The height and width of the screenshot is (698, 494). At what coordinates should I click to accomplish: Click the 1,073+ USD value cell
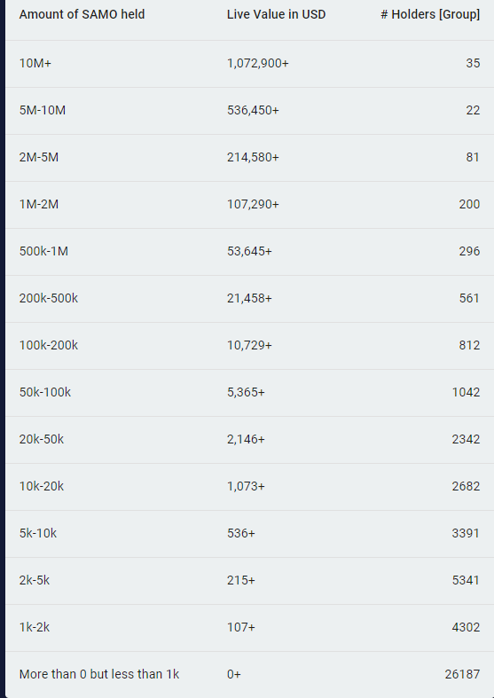[x=246, y=487]
